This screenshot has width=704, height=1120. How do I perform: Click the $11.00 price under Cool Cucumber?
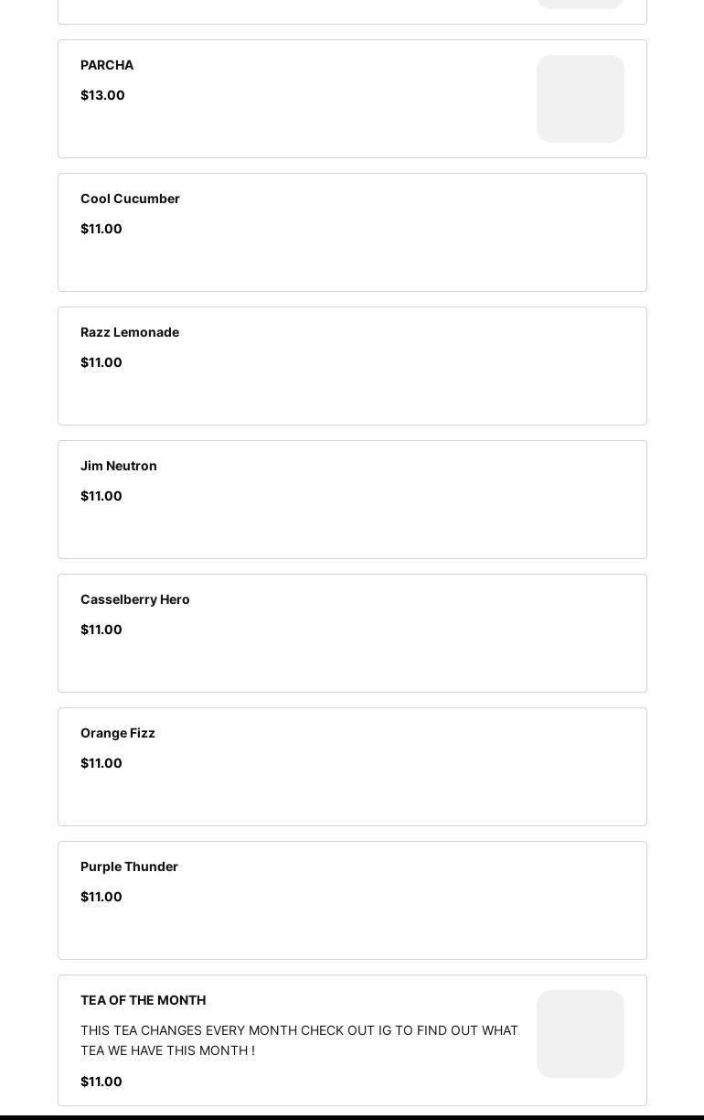pos(101,229)
